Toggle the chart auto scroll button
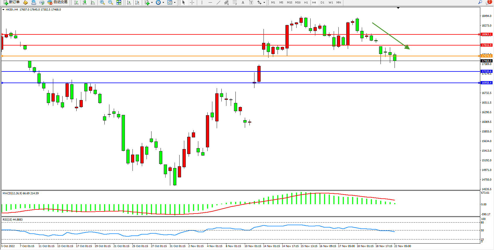Image resolution: width=494 pixels, height=250 pixels. click(129, 2)
